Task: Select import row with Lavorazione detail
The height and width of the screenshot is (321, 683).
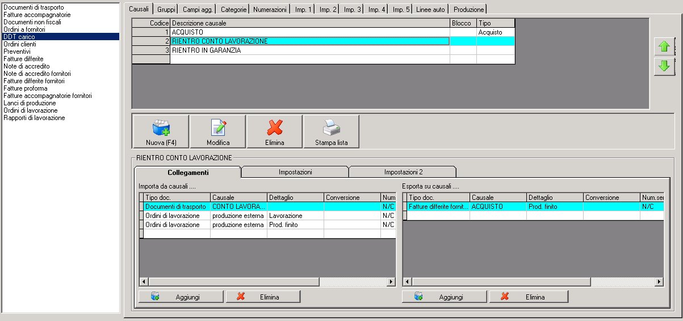Action: (x=268, y=216)
